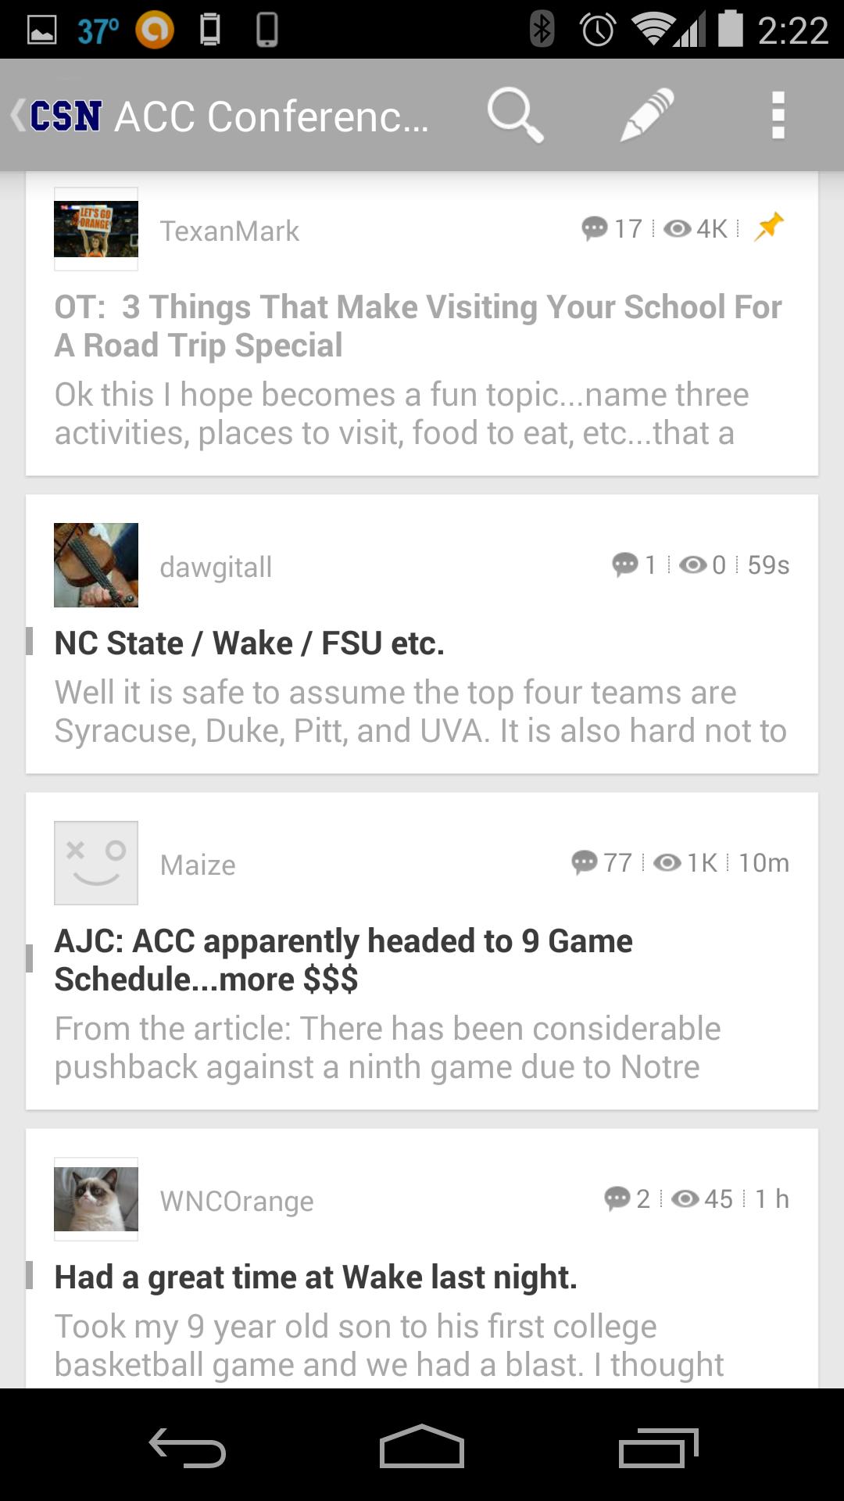Open thread "NC State / Wake / FSU etc."

coord(249,643)
